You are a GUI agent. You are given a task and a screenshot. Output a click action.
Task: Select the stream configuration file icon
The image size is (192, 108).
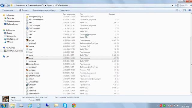tap(27, 79)
